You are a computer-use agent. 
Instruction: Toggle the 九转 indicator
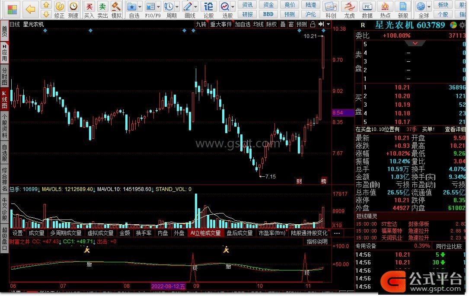201,24
